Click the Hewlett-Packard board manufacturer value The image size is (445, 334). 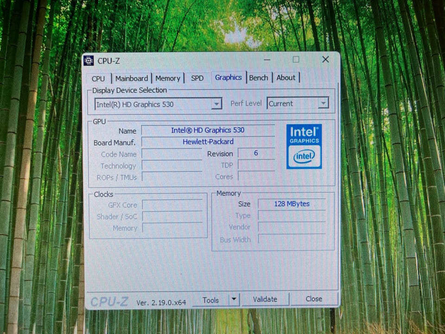208,142
